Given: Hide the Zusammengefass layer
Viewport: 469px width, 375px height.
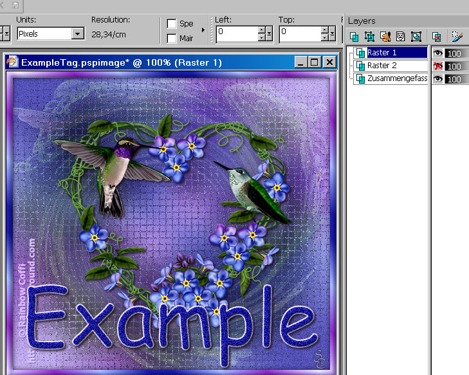Looking at the screenshot, I should (x=438, y=79).
